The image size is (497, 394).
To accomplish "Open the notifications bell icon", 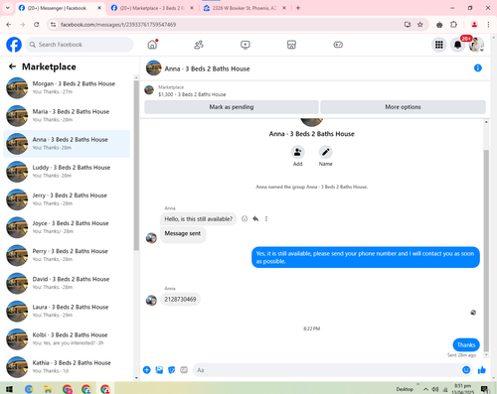I will [x=457, y=45].
